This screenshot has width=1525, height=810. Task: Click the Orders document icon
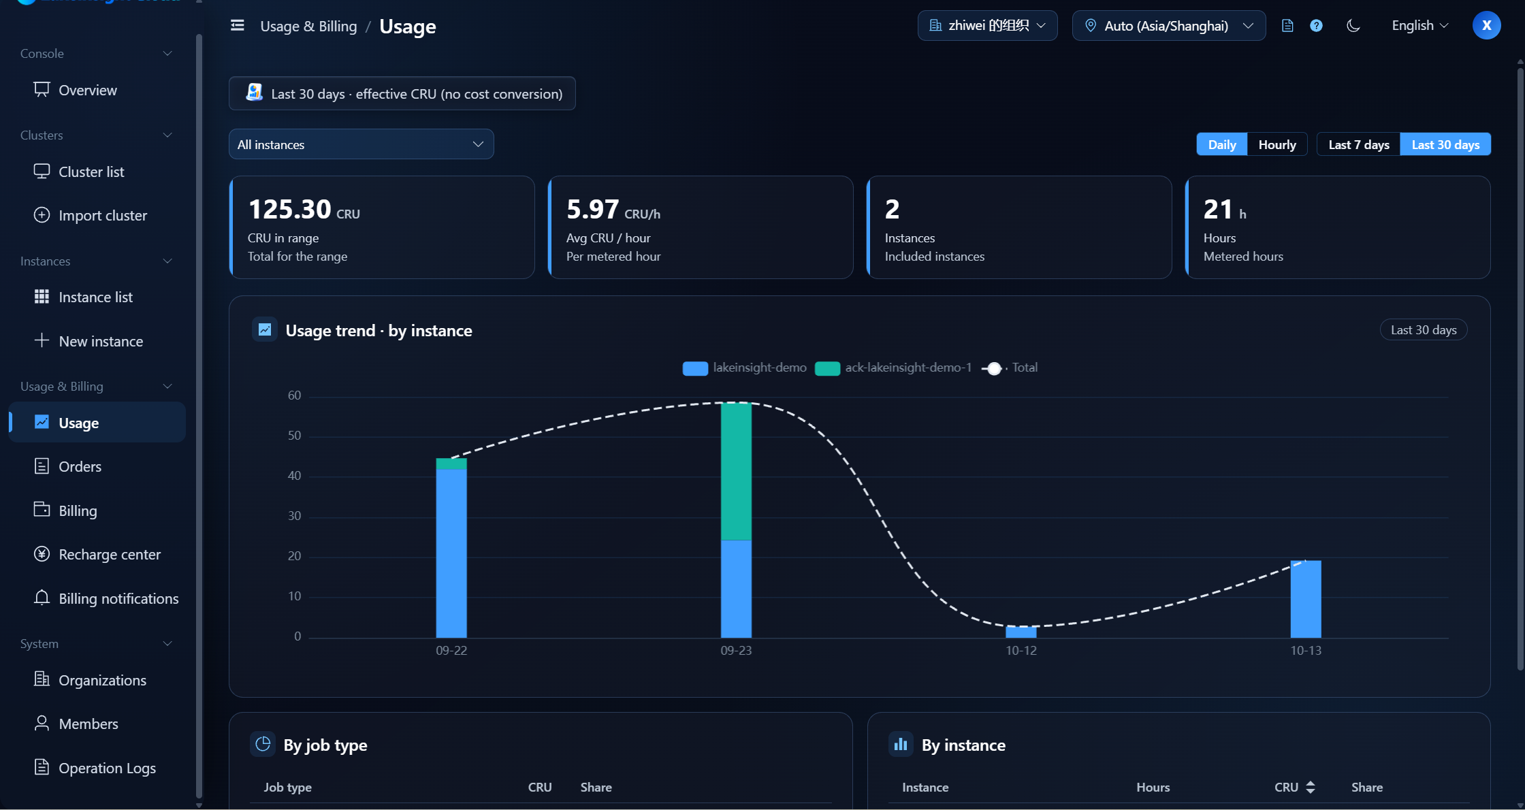[x=42, y=466]
